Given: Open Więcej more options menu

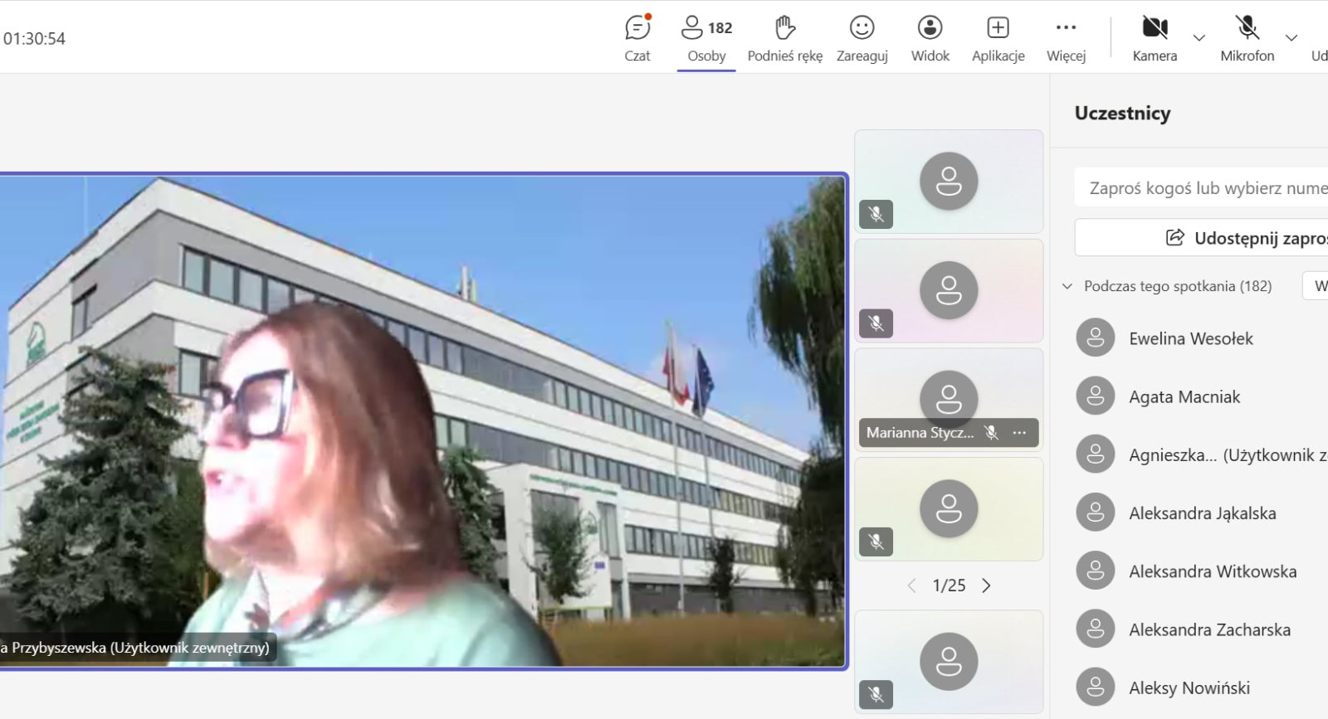Looking at the screenshot, I should click(x=1066, y=38).
